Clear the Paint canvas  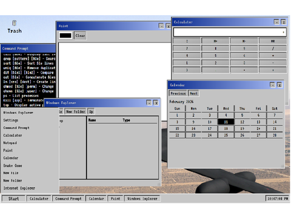[80, 36]
